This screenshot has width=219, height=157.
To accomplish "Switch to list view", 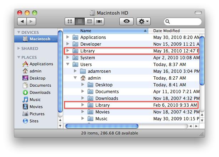I will point(80,21).
